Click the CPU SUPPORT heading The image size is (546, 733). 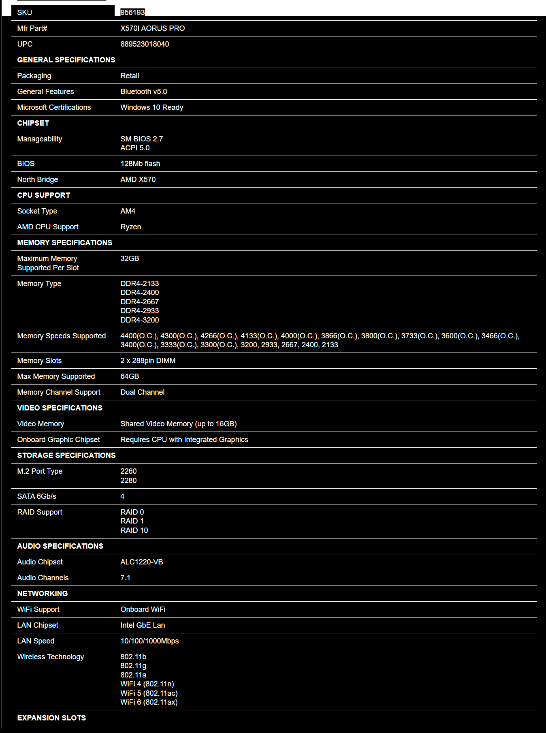pyautogui.click(x=44, y=195)
